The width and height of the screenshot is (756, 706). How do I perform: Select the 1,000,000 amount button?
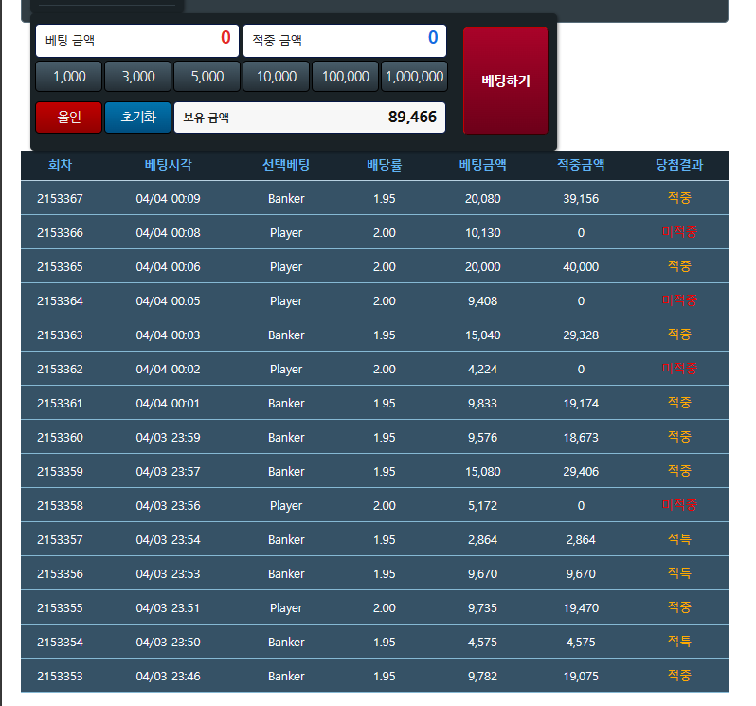coord(415,77)
